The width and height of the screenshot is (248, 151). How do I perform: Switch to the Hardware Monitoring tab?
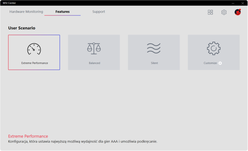[x=26, y=12]
